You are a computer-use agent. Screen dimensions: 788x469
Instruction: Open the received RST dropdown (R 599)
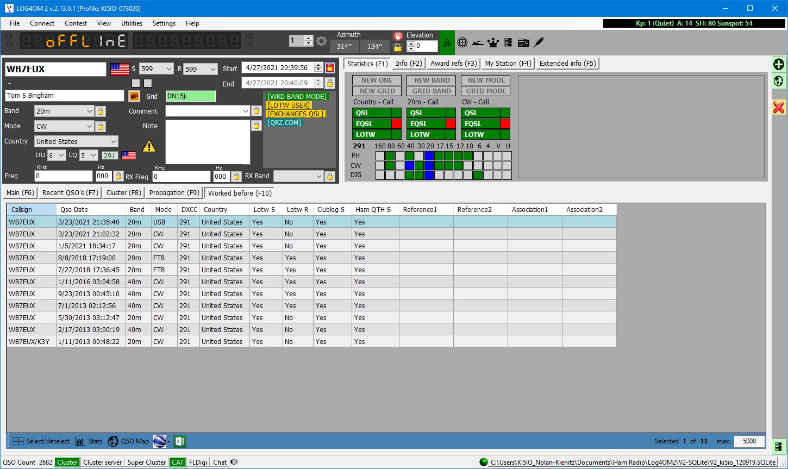pyautogui.click(x=200, y=69)
